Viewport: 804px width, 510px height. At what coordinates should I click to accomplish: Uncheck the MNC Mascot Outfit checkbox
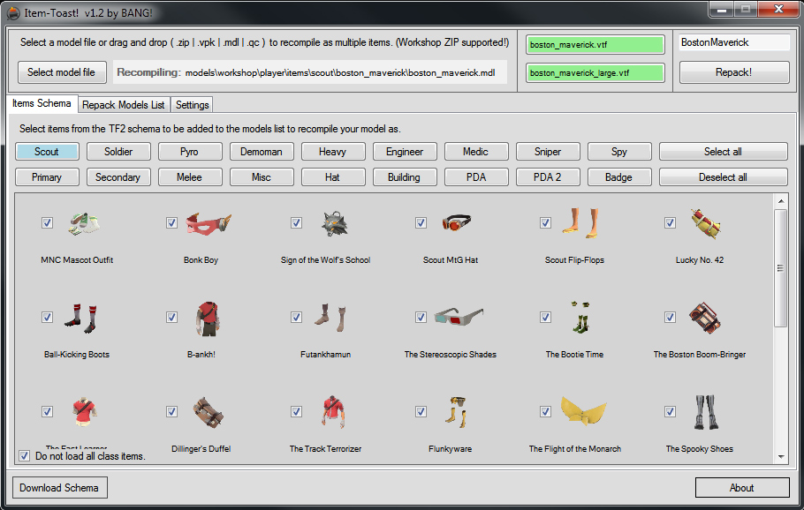tap(47, 222)
